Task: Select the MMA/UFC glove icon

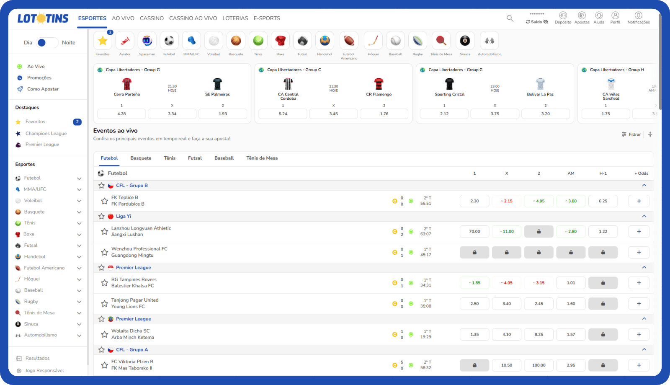Action: click(x=191, y=41)
